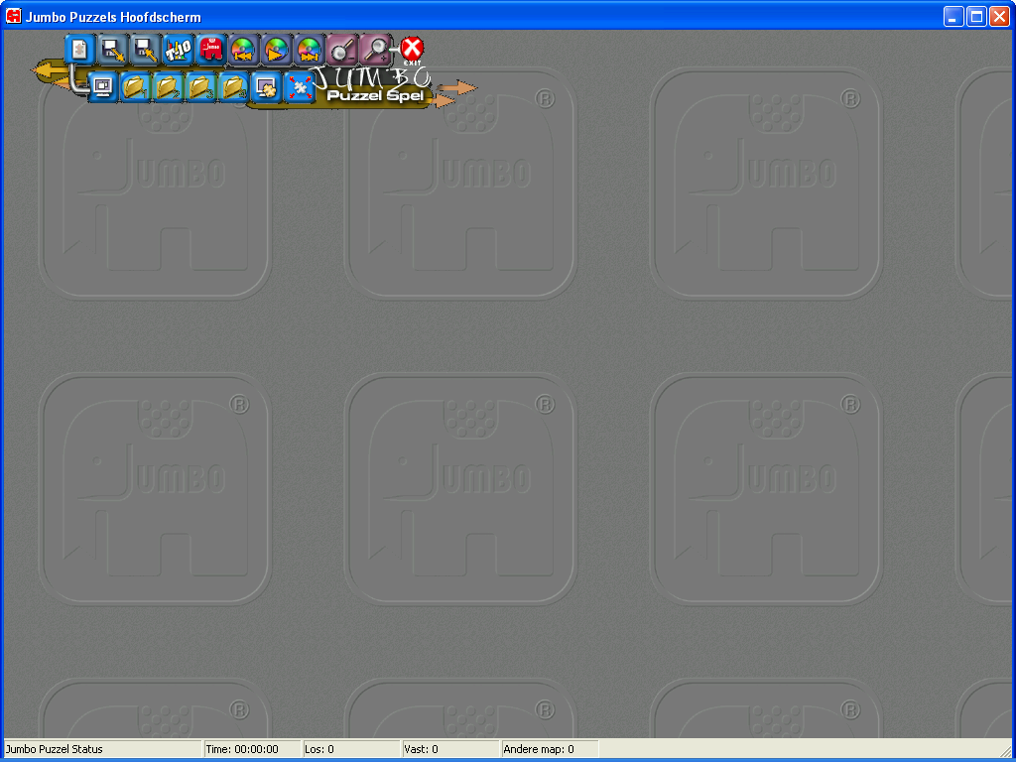Skip to the next music track
The image size is (1016, 762).
[x=310, y=50]
